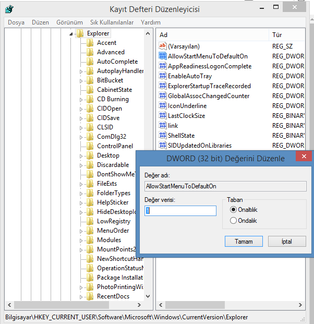
Task: Open the Görünüm menu
Action: [x=69, y=22]
